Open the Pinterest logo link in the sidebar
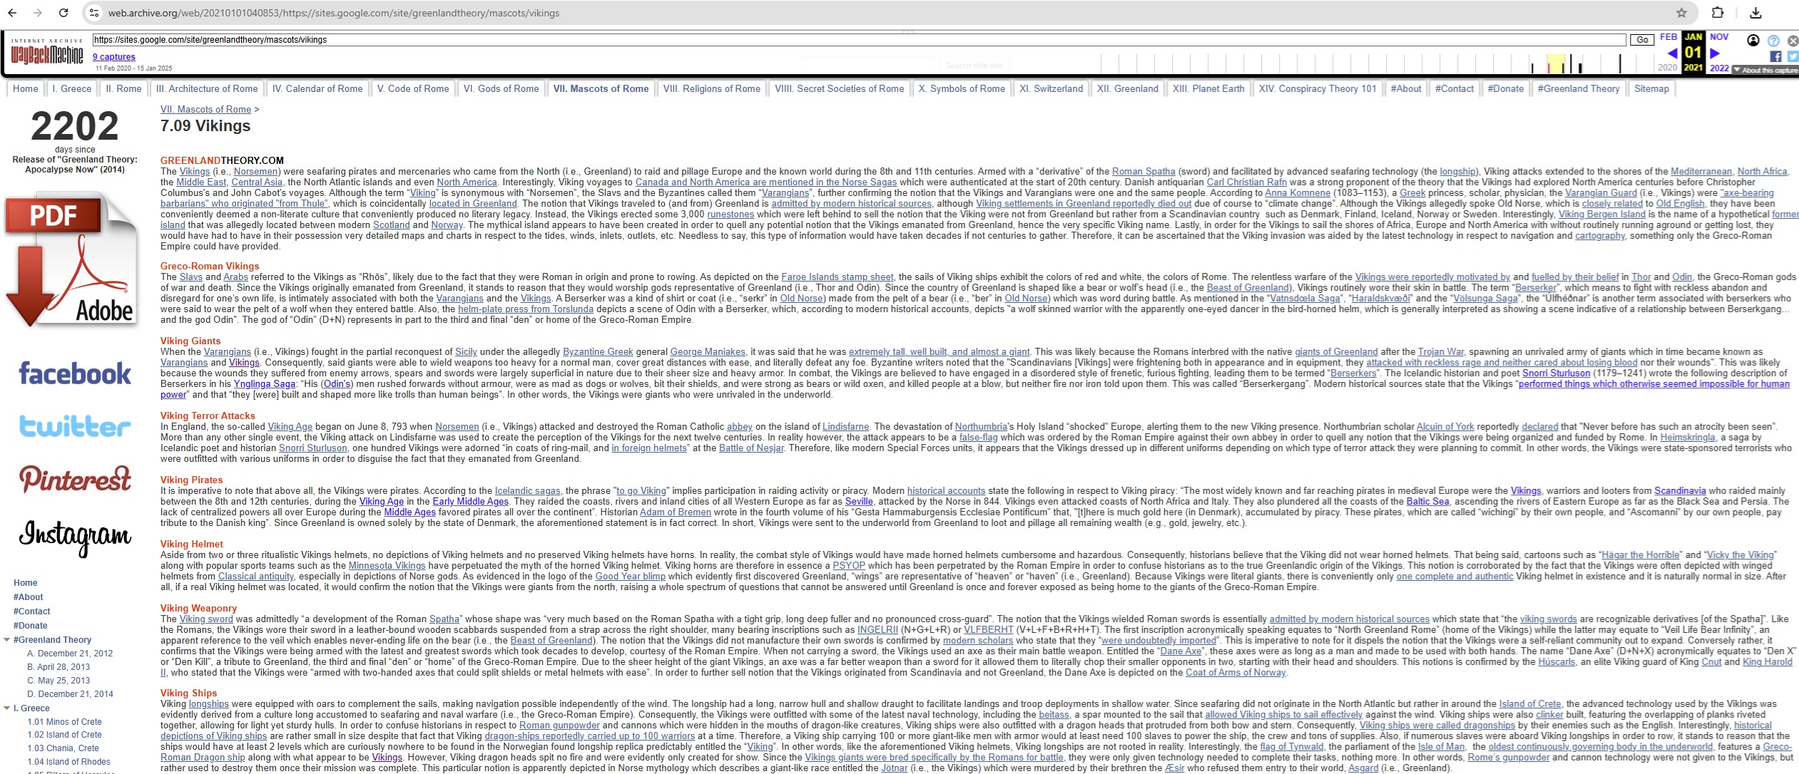The height and width of the screenshot is (774, 1799). pos(75,479)
